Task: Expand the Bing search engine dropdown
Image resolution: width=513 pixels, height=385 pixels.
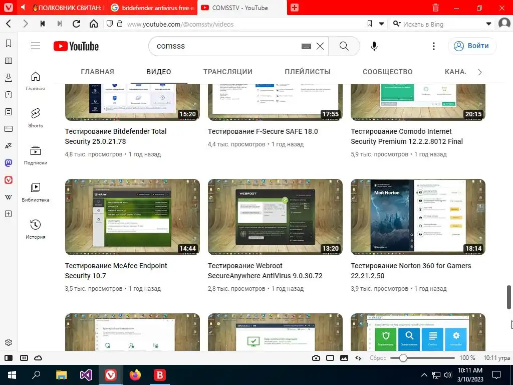Action: coord(488,24)
